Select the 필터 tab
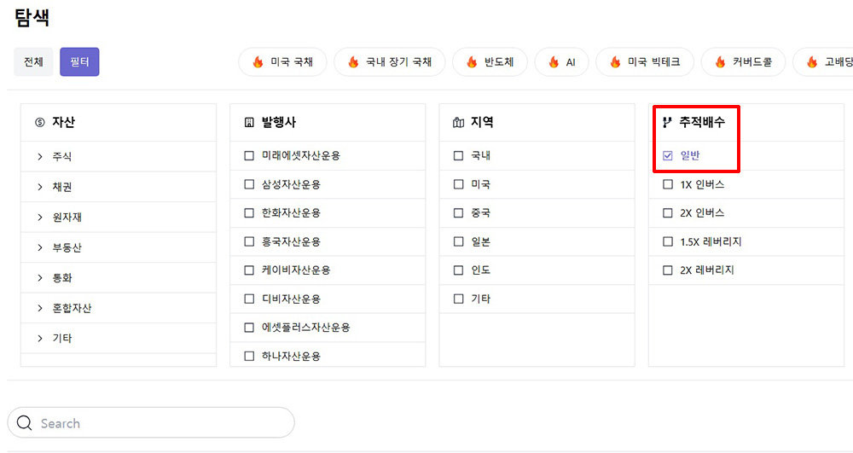The image size is (853, 453). [79, 62]
